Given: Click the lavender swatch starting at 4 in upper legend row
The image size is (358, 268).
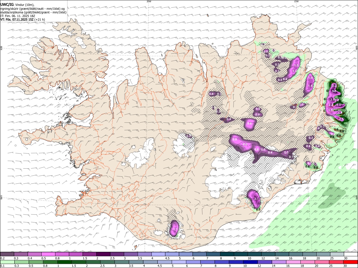Looking at the screenshot, I should click(158, 254).
